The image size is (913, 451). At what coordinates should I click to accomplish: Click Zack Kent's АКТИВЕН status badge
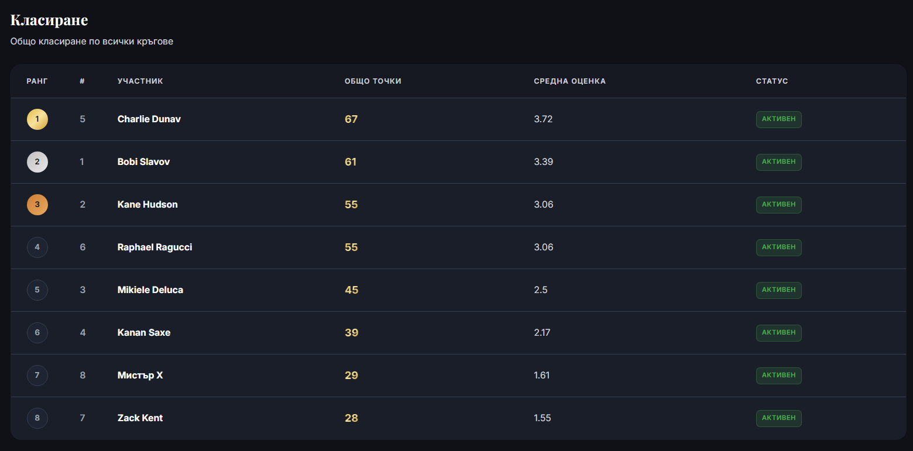click(x=778, y=418)
